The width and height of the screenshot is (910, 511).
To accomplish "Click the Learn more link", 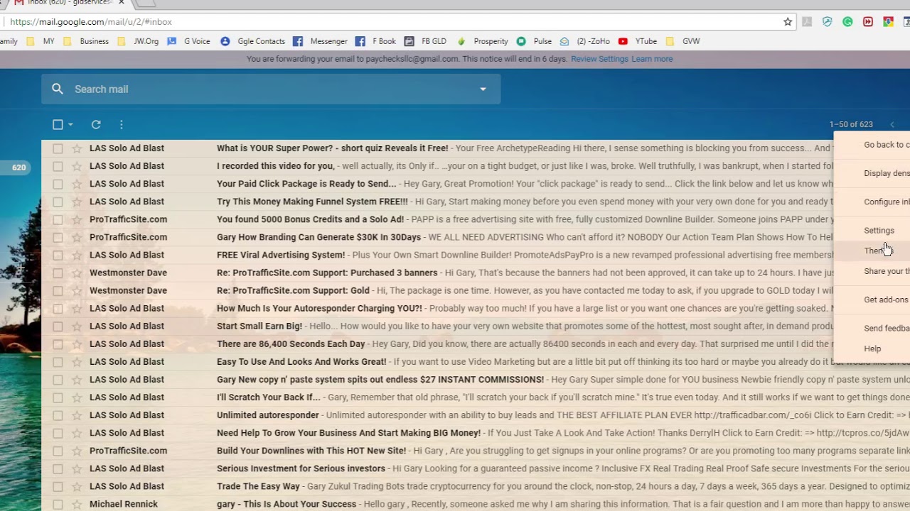I will tap(652, 59).
